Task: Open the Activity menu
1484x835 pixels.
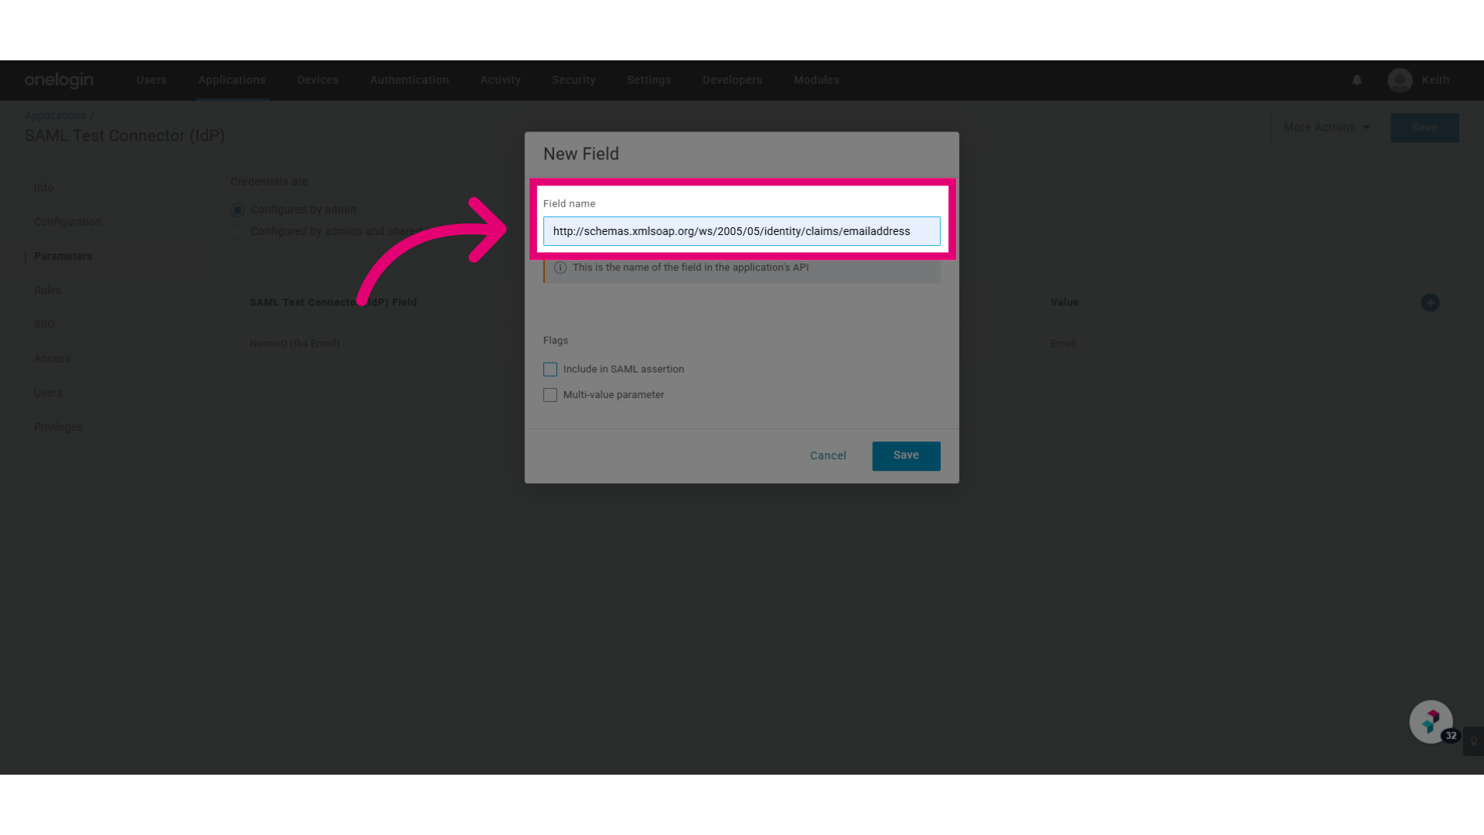Action: (501, 80)
